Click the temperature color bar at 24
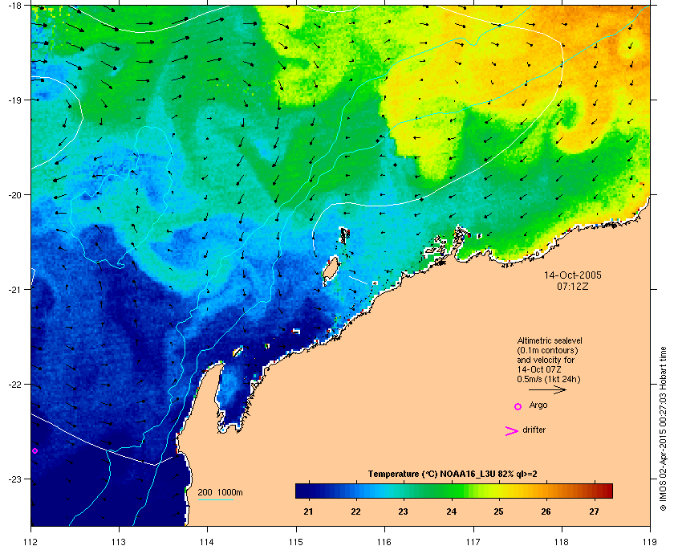Viewport: 674px width, 546px height. click(451, 491)
